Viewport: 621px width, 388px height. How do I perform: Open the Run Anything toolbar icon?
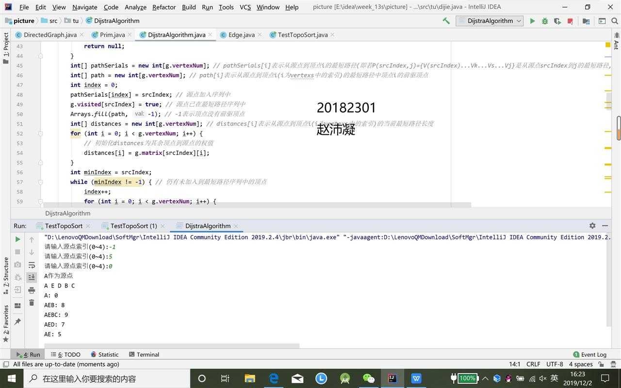[x=602, y=21]
